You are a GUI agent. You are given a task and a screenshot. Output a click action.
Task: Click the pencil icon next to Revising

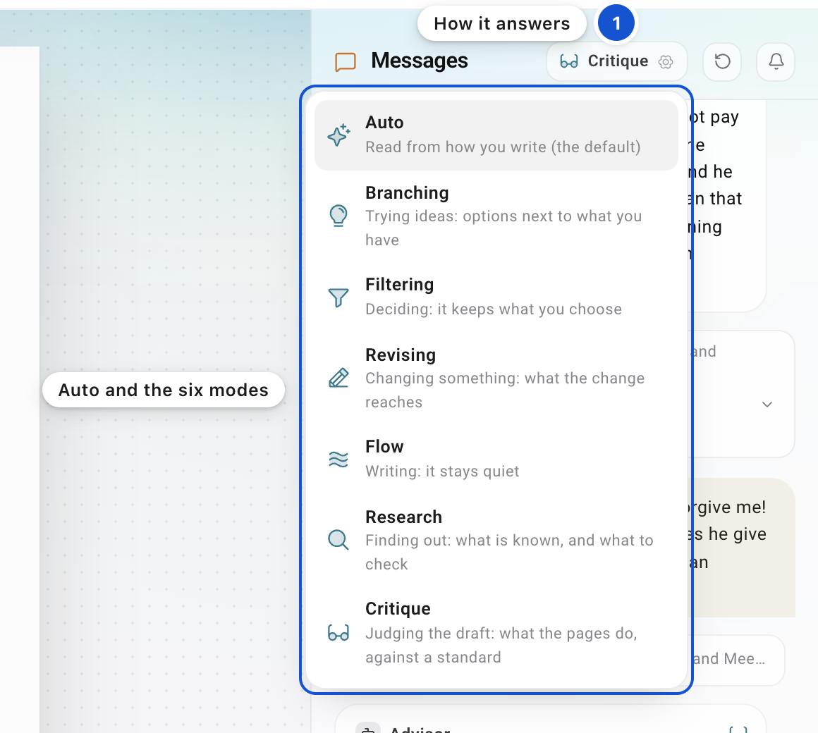coord(338,378)
